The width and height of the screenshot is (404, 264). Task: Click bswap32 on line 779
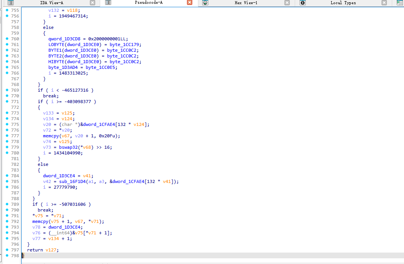(68, 147)
